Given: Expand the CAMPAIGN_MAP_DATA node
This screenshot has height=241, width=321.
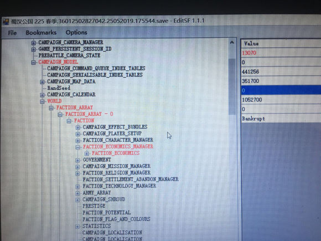Looking at the screenshot, I should 42,82.
